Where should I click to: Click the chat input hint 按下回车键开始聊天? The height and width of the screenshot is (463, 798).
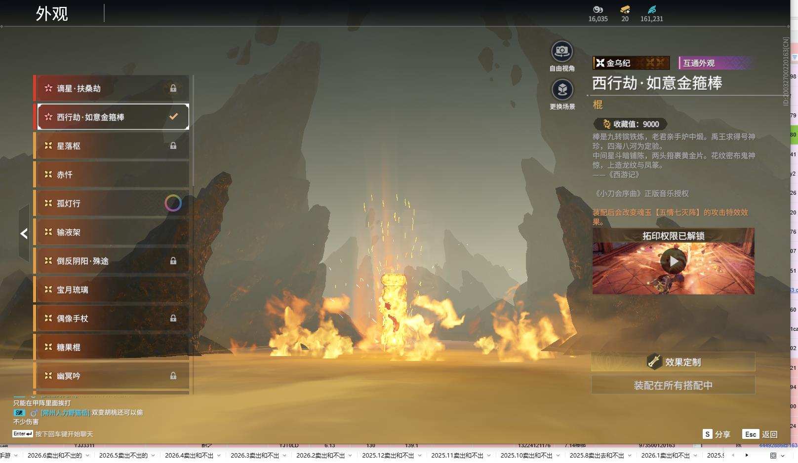pos(64,434)
